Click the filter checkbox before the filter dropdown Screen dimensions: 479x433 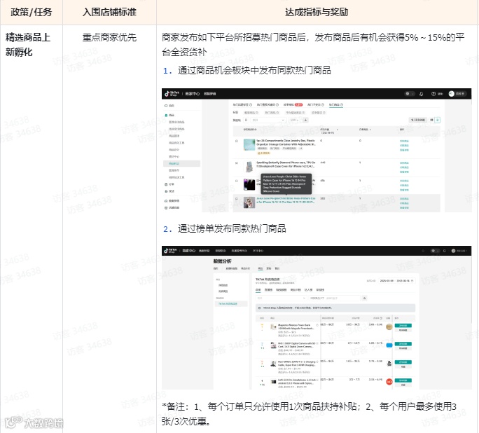[247, 120]
